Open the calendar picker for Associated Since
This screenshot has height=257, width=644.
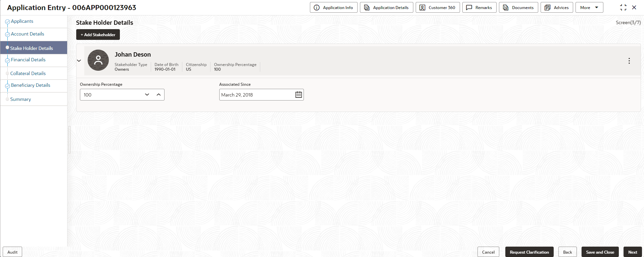[298, 95]
